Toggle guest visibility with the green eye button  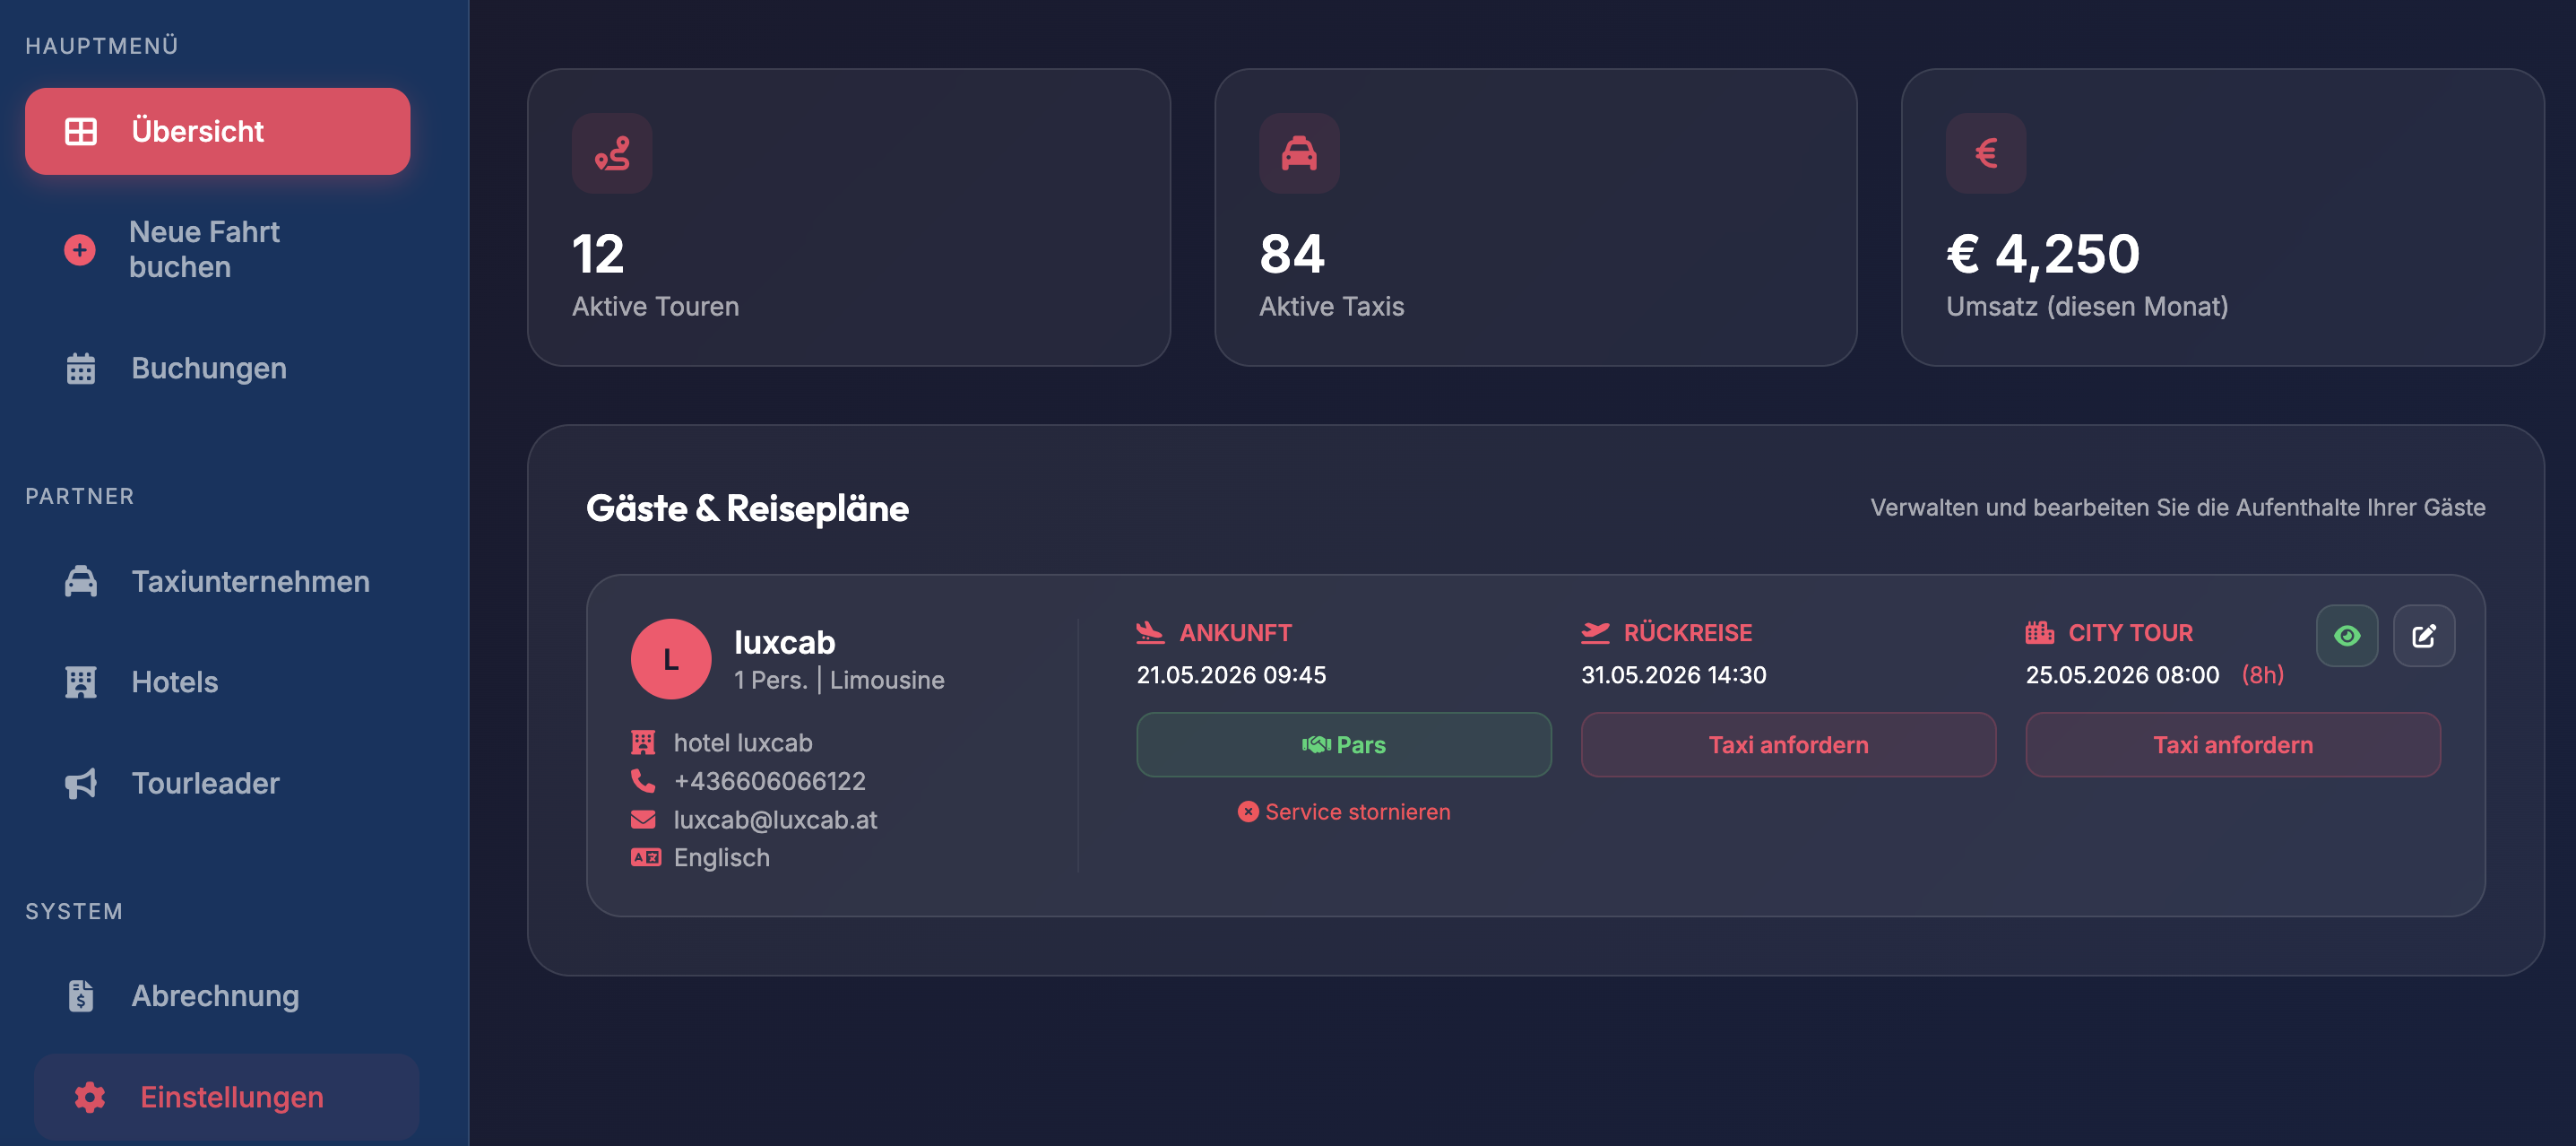pos(2347,636)
